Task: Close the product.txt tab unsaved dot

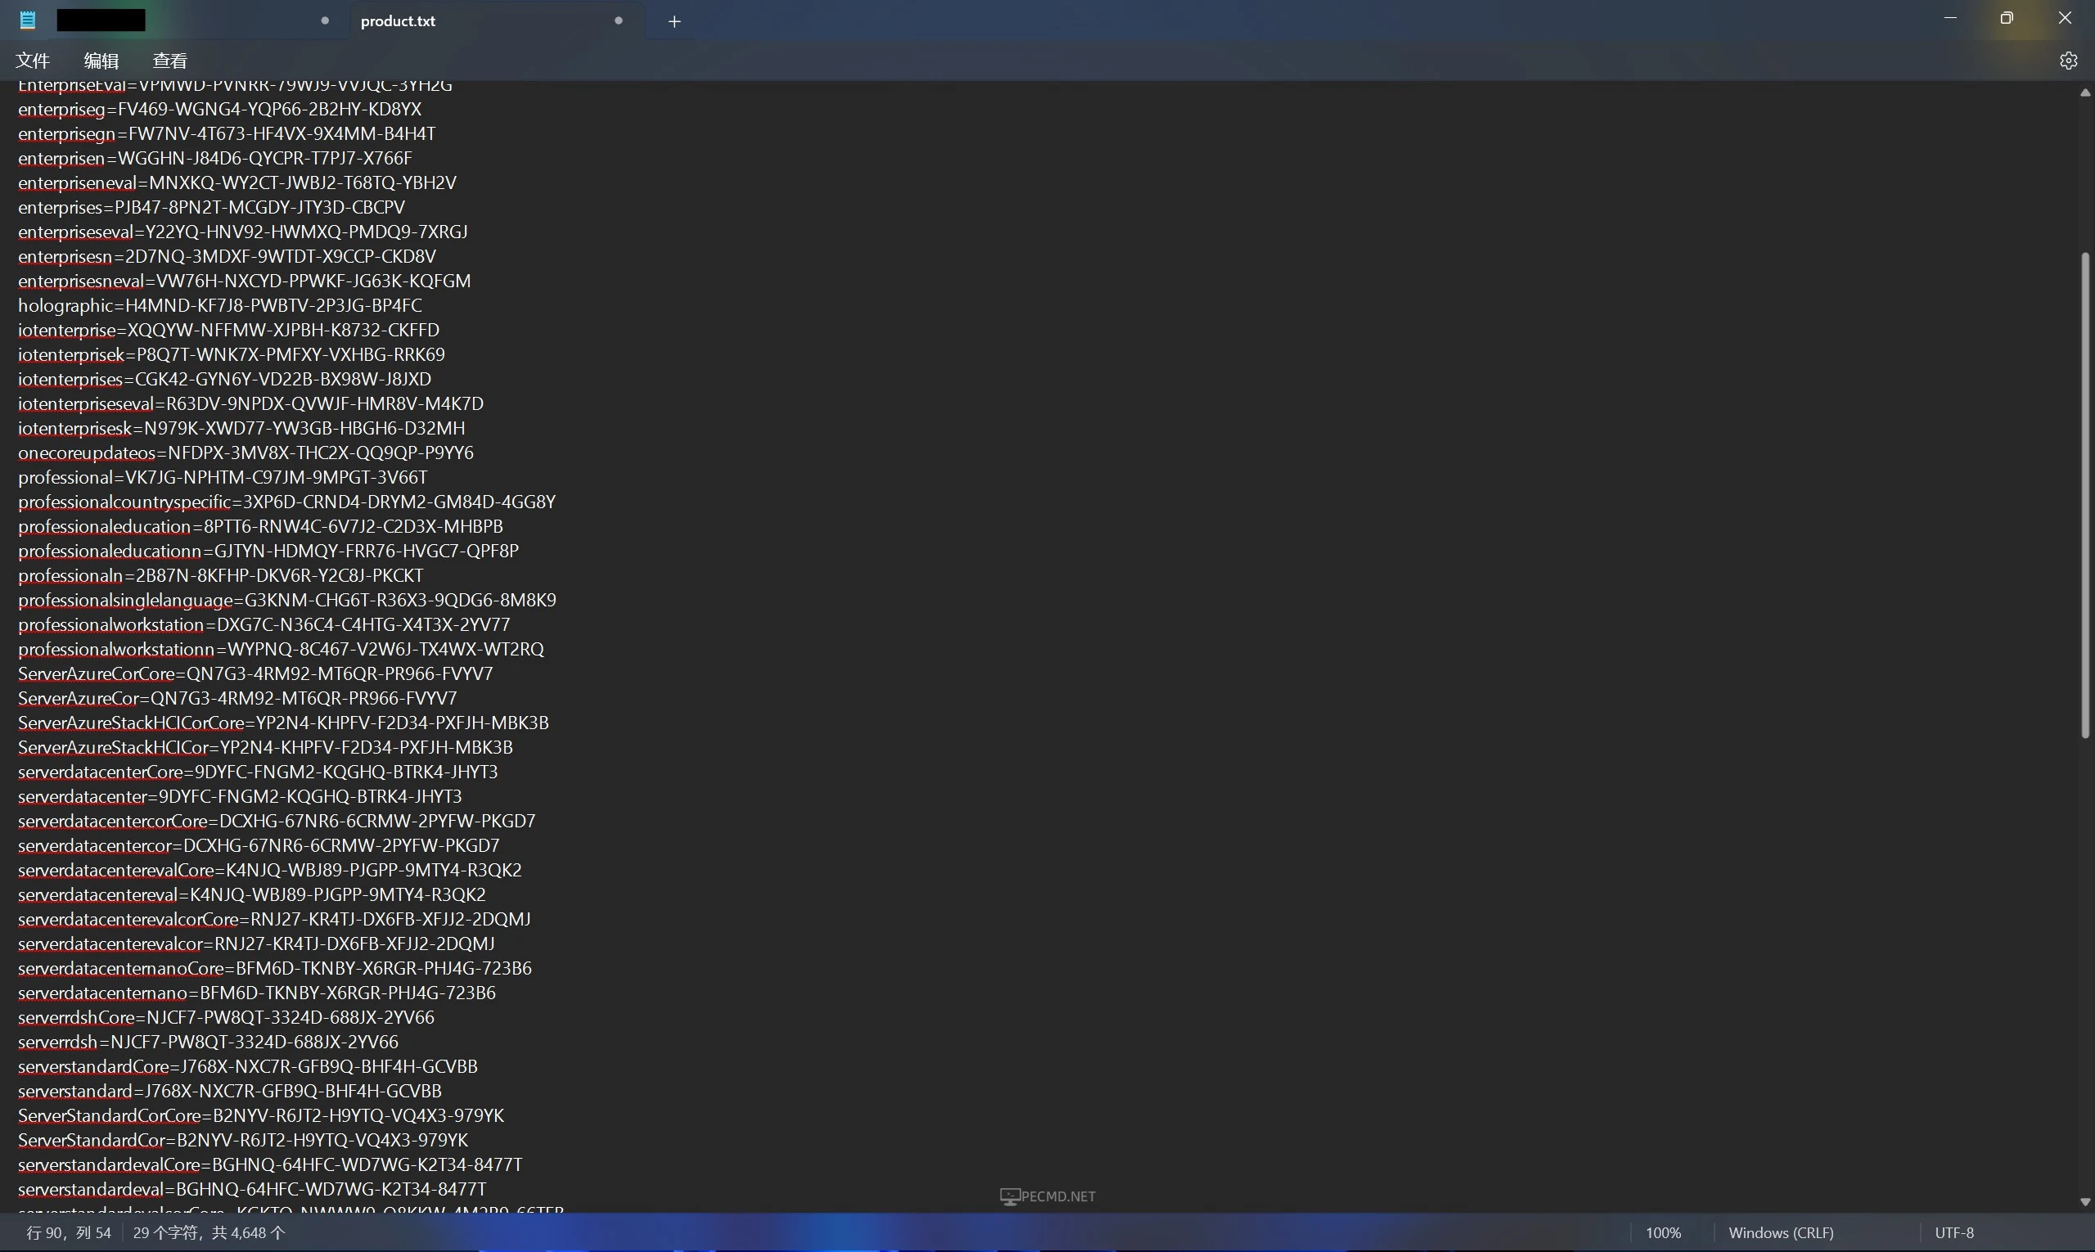Action: point(619,20)
